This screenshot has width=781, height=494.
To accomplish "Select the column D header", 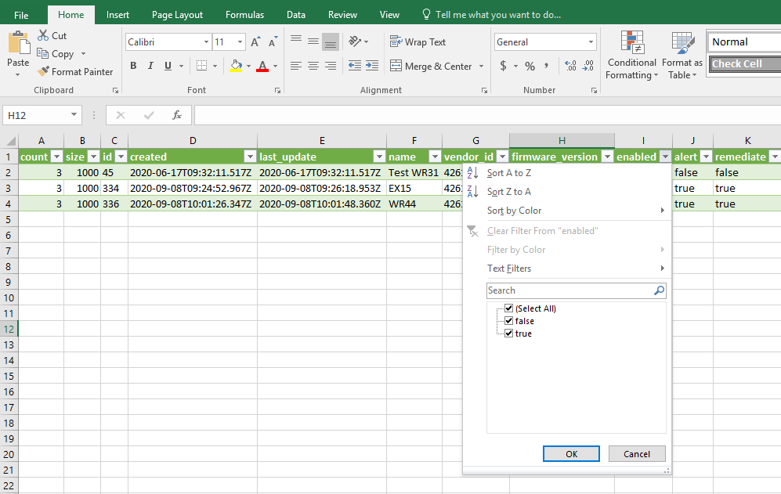I will coord(193,140).
